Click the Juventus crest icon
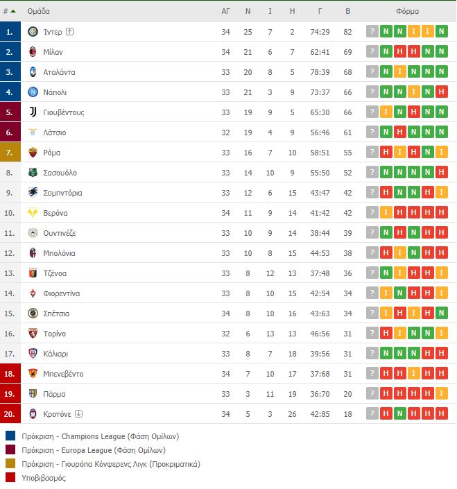 point(33,112)
